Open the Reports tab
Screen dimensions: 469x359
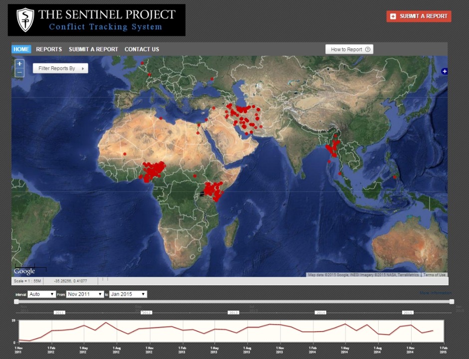click(x=49, y=49)
